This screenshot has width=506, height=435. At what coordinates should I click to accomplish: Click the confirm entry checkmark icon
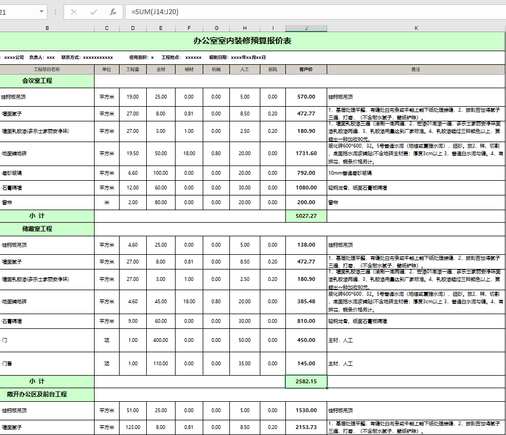[93, 13]
